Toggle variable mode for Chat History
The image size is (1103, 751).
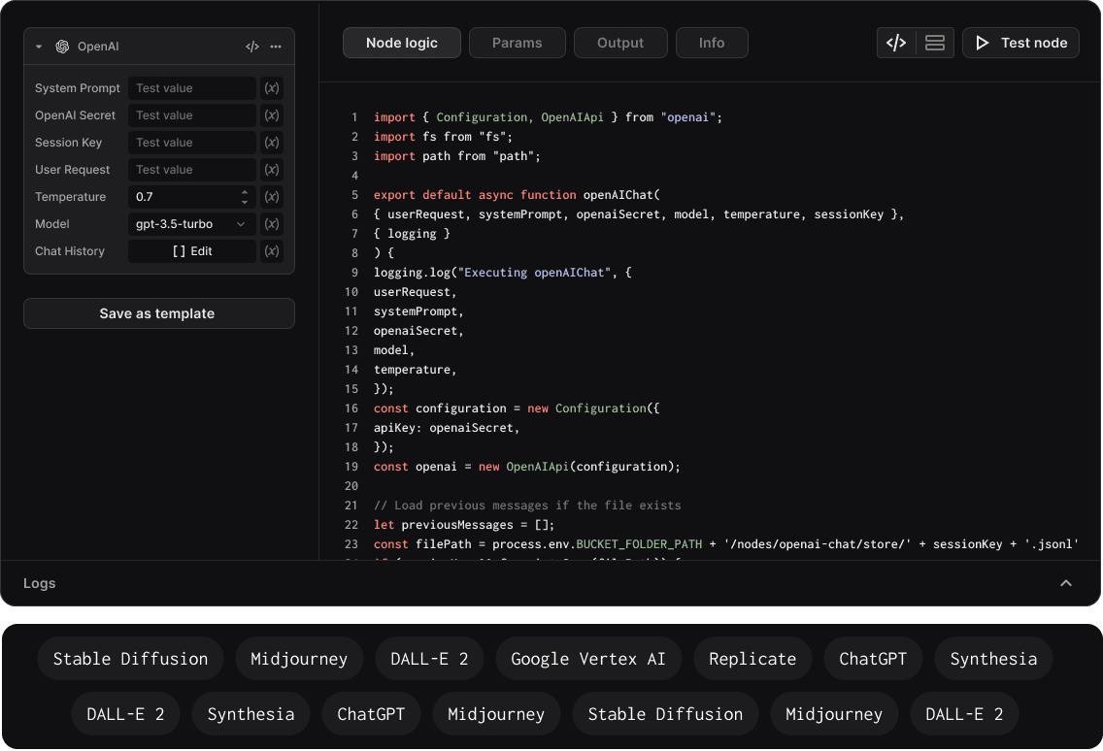click(x=272, y=250)
